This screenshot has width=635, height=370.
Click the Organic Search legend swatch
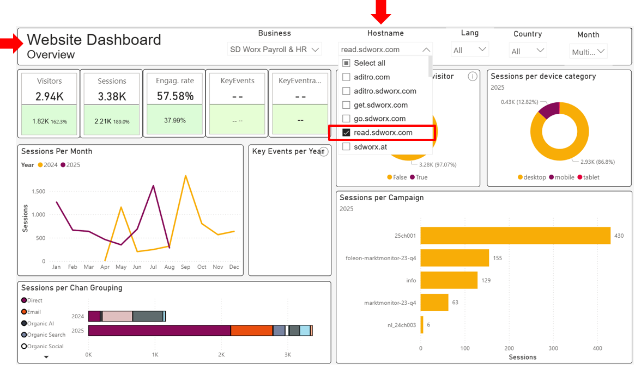(24, 335)
